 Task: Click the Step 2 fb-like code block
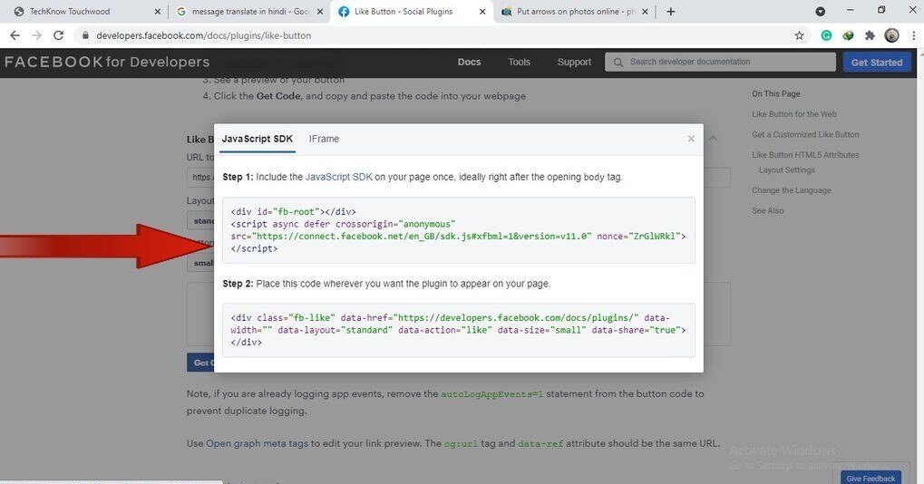[x=459, y=330]
